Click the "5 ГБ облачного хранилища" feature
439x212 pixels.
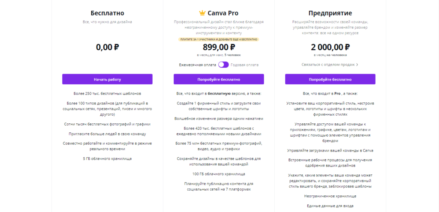pyautogui.click(x=107, y=158)
